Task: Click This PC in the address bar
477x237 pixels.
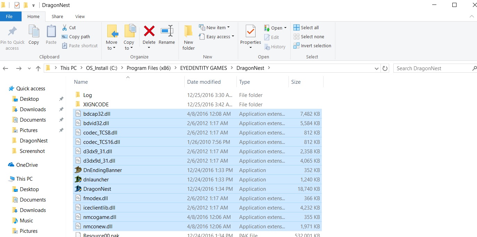Action: 68,68
